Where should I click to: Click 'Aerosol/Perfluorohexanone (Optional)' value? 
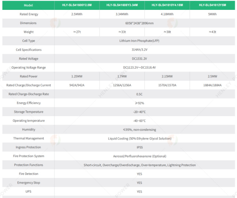[139, 156]
